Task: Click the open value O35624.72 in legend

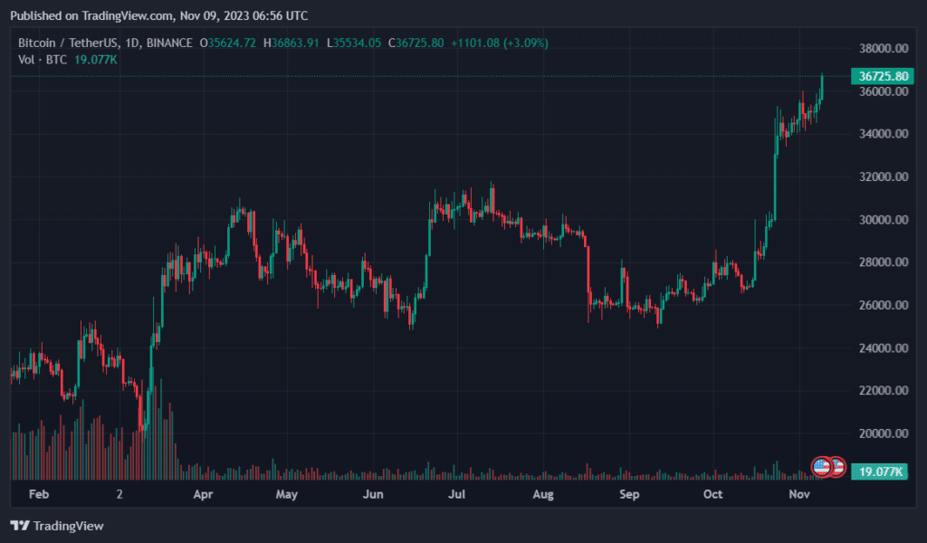Action: coord(227,43)
